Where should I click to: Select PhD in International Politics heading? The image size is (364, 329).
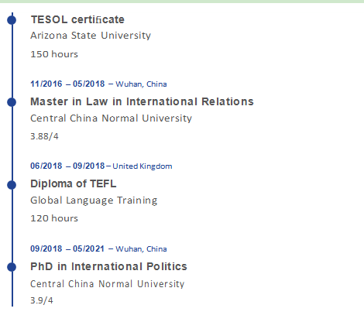coord(108,266)
